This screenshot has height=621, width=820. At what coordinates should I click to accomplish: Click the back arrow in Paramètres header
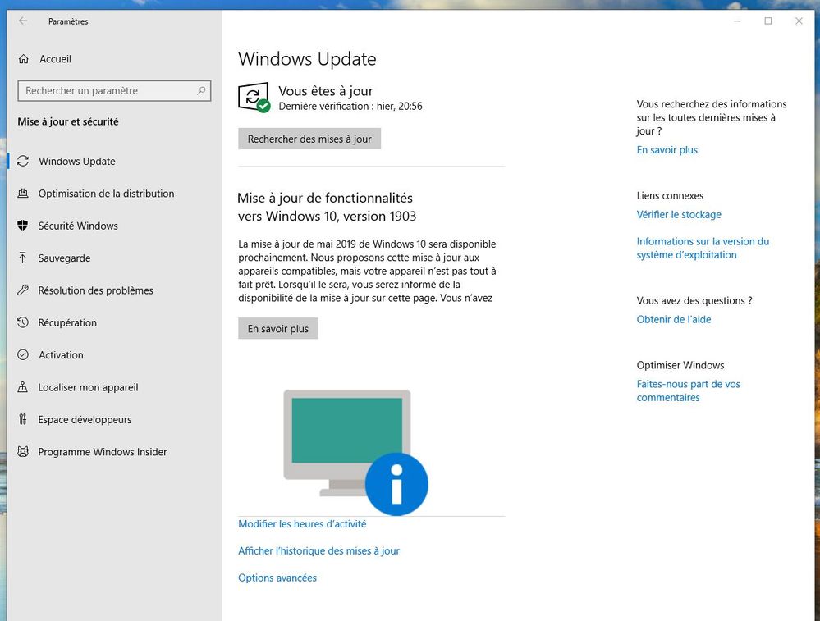coord(23,21)
